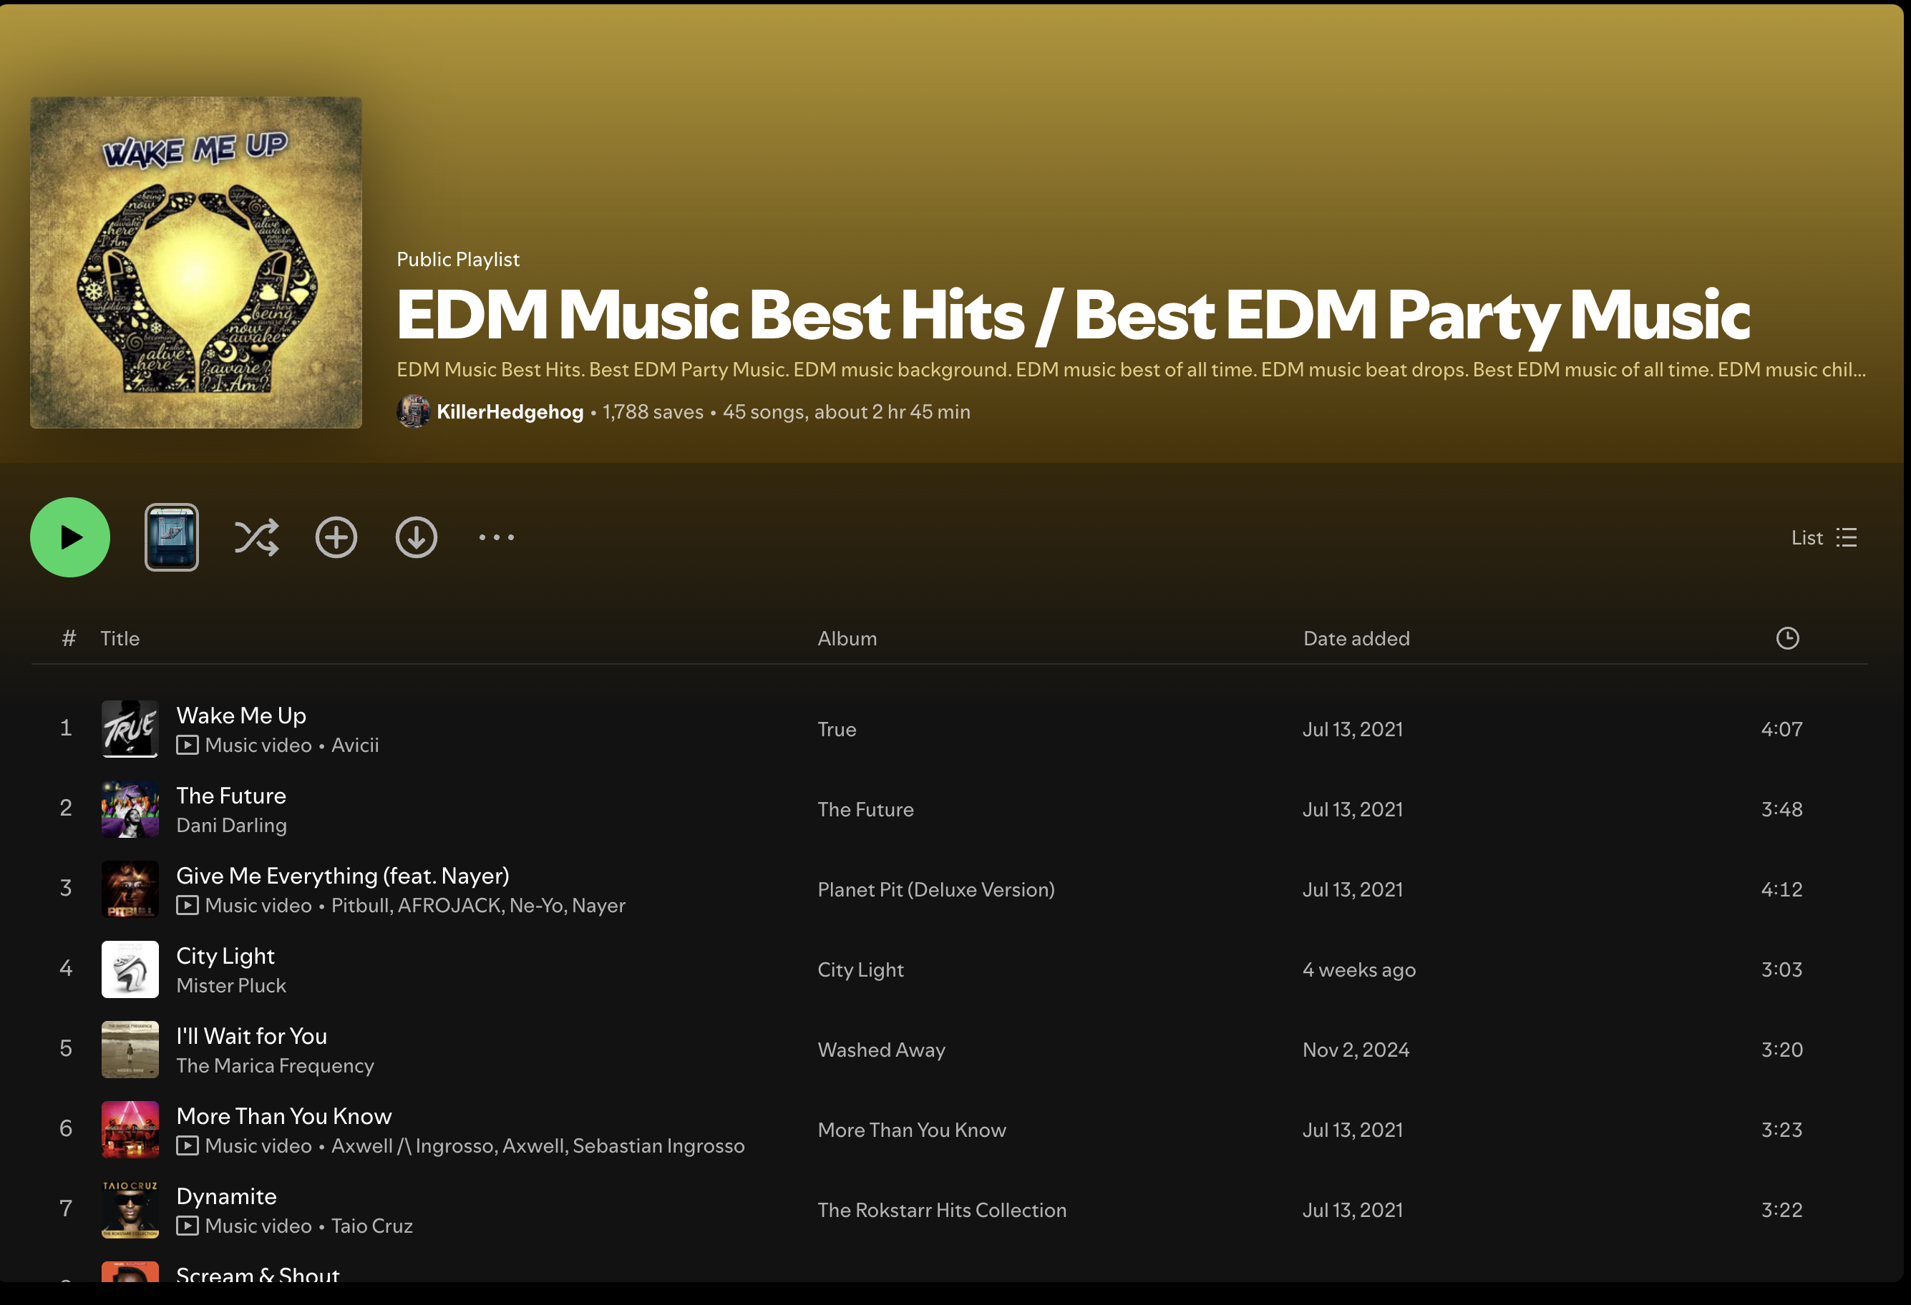Open the three-dots more options menu
The width and height of the screenshot is (1911, 1305).
[497, 537]
